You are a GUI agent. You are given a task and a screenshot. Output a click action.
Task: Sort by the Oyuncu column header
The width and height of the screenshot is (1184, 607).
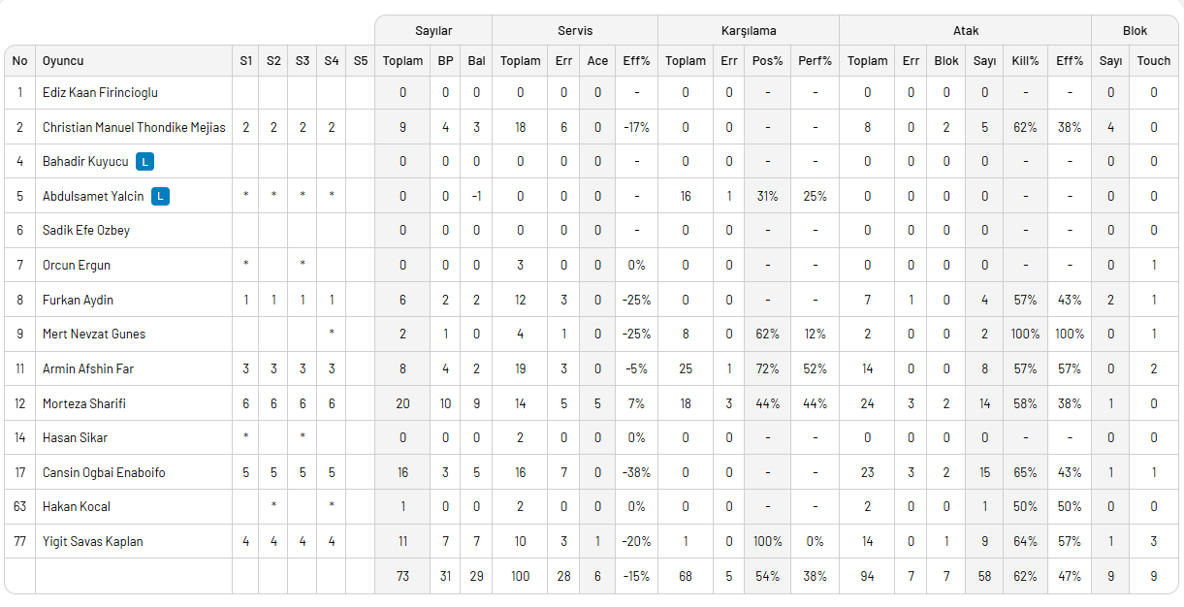[63, 61]
